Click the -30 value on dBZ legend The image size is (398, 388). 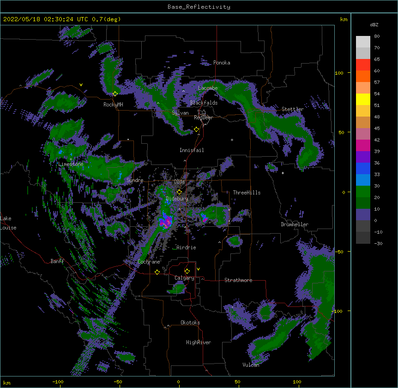tap(378, 244)
